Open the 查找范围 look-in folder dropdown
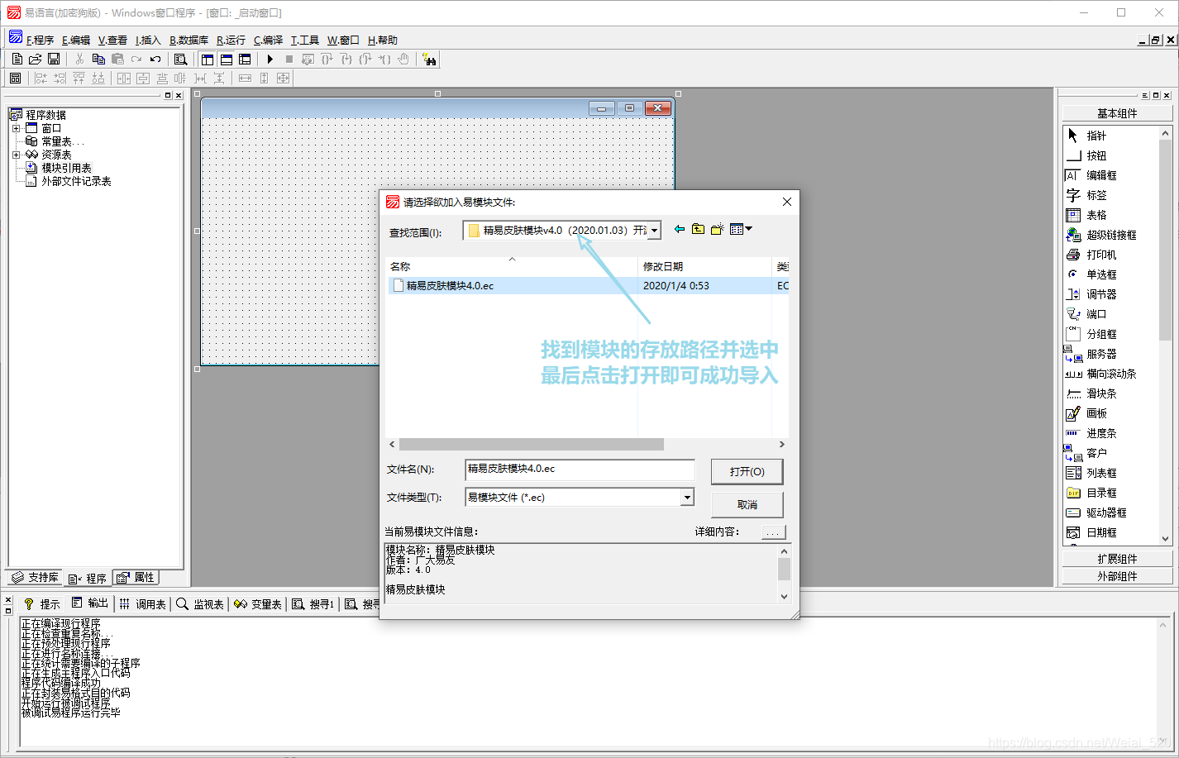The width and height of the screenshot is (1179, 758). [655, 231]
